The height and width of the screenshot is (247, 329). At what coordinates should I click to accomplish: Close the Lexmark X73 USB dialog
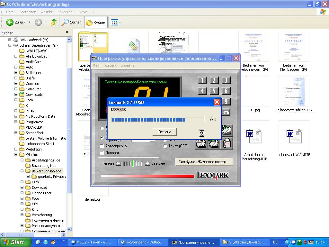[217, 102]
